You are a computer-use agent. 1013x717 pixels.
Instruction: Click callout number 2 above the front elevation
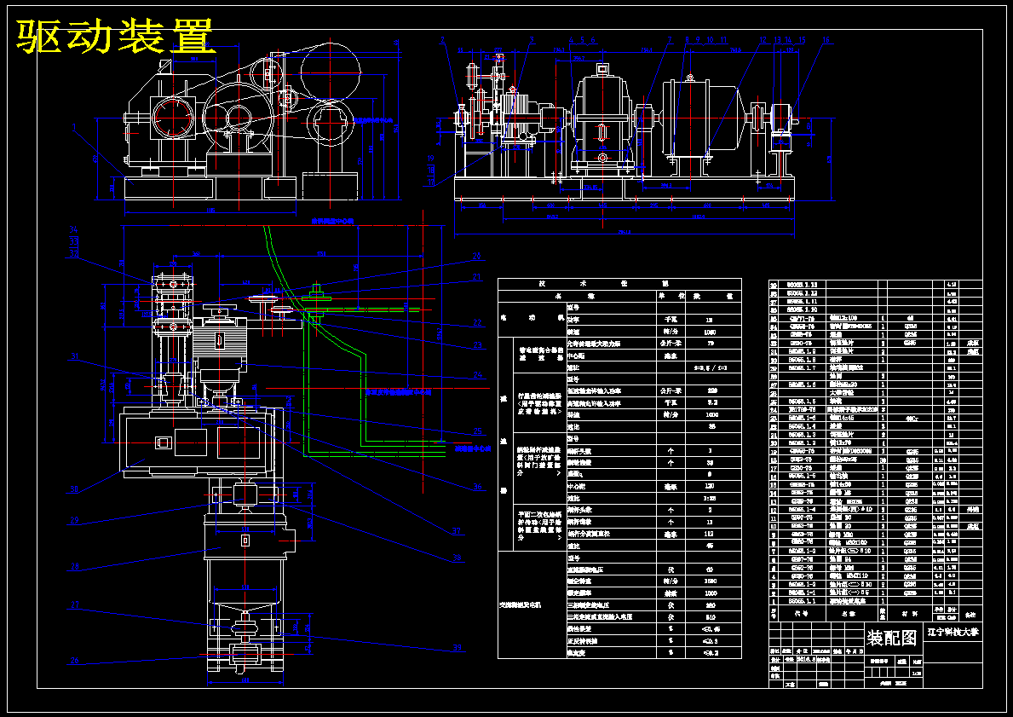tap(443, 40)
